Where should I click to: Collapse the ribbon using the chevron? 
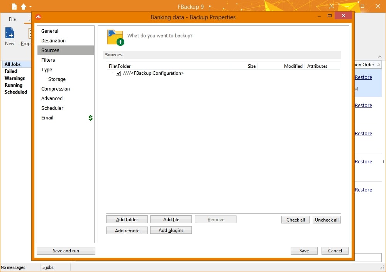point(380,57)
